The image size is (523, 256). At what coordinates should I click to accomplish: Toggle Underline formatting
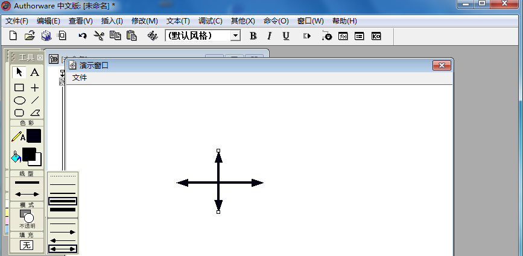(286, 36)
